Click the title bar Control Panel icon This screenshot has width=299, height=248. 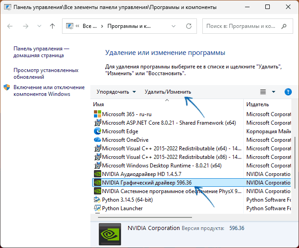[8, 7]
